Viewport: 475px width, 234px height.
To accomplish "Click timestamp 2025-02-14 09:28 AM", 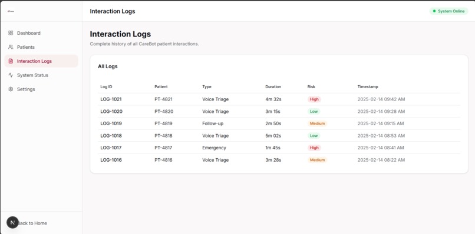I will (381, 111).
